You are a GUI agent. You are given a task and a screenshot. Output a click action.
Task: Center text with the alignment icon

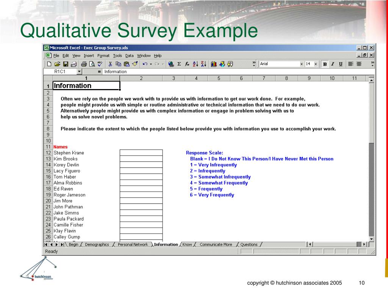click(359, 64)
